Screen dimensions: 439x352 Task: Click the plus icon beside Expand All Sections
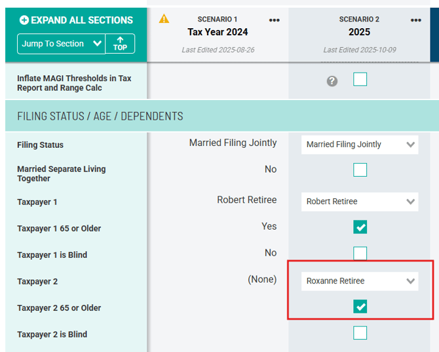pos(24,20)
